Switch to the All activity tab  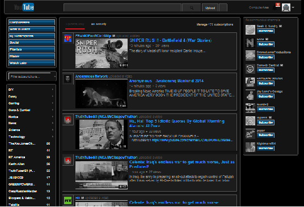coord(99,24)
